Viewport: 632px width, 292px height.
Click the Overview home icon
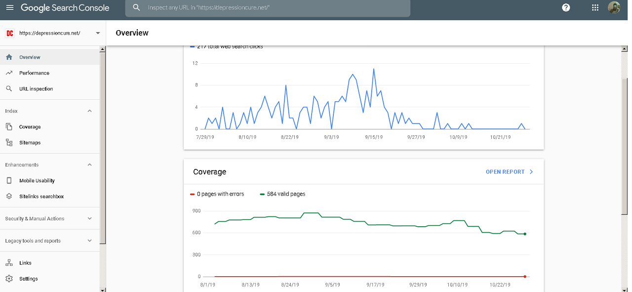[9, 57]
